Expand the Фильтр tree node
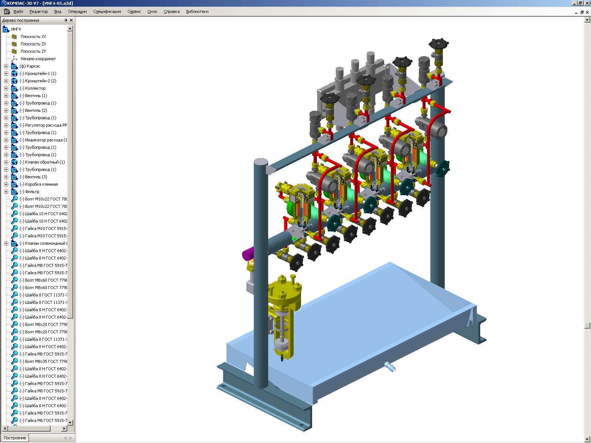This screenshot has width=591, height=443. point(6,192)
